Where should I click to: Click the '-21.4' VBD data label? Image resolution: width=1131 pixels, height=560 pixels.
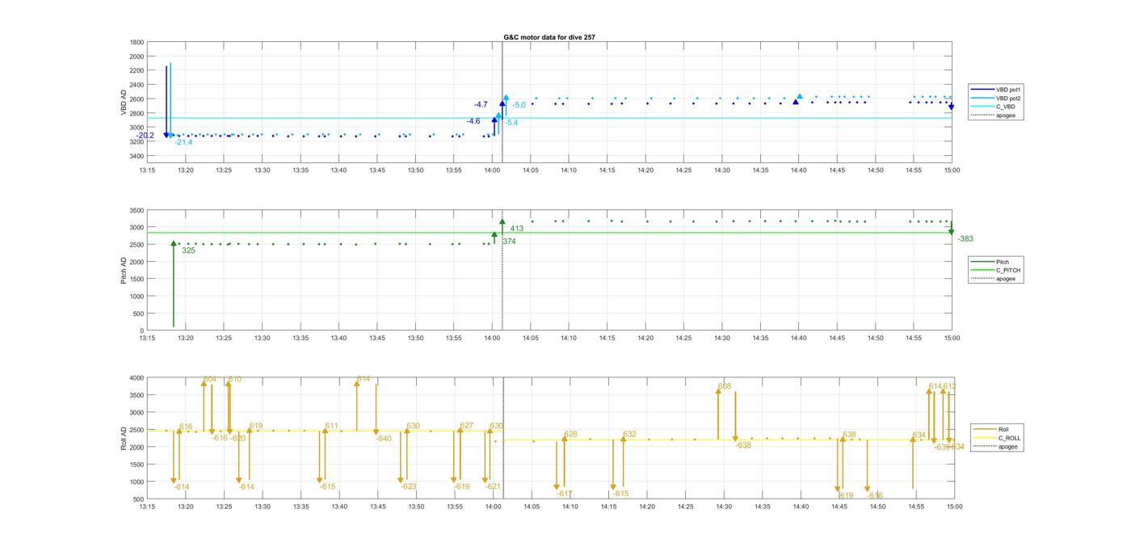[183, 142]
